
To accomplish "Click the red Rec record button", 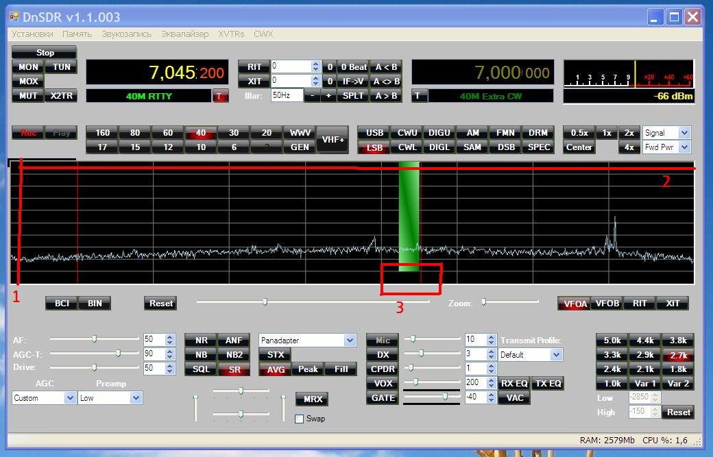I will point(28,133).
